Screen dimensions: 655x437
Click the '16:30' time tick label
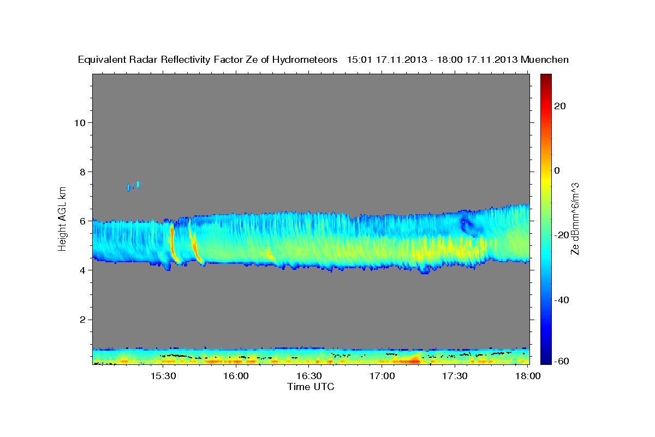309,376
